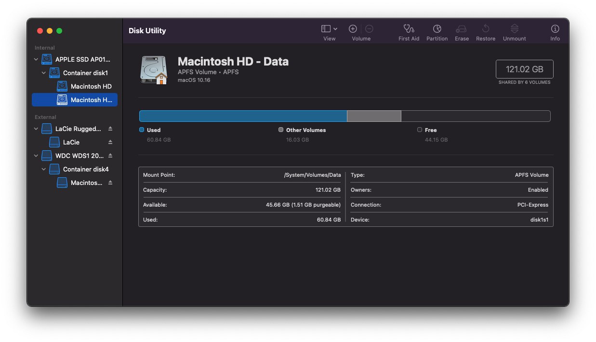
Task: Select Macintosh HD volume in sidebar
Action: (75, 86)
